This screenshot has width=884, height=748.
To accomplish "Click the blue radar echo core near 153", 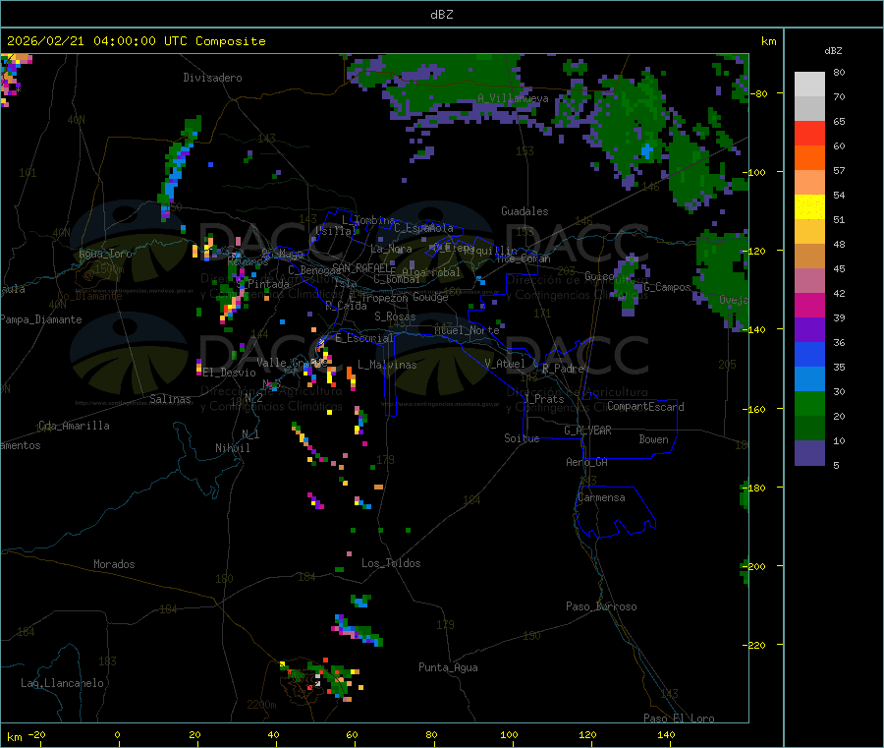I will [x=647, y=150].
